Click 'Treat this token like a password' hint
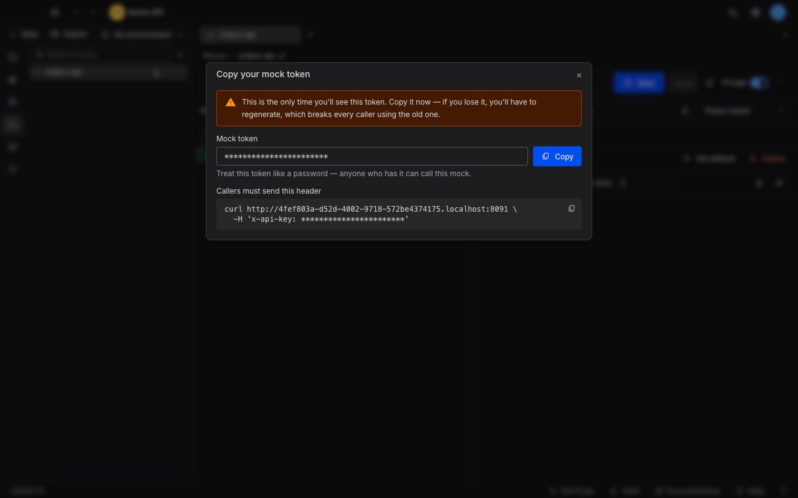This screenshot has width=798, height=498. [x=344, y=174]
